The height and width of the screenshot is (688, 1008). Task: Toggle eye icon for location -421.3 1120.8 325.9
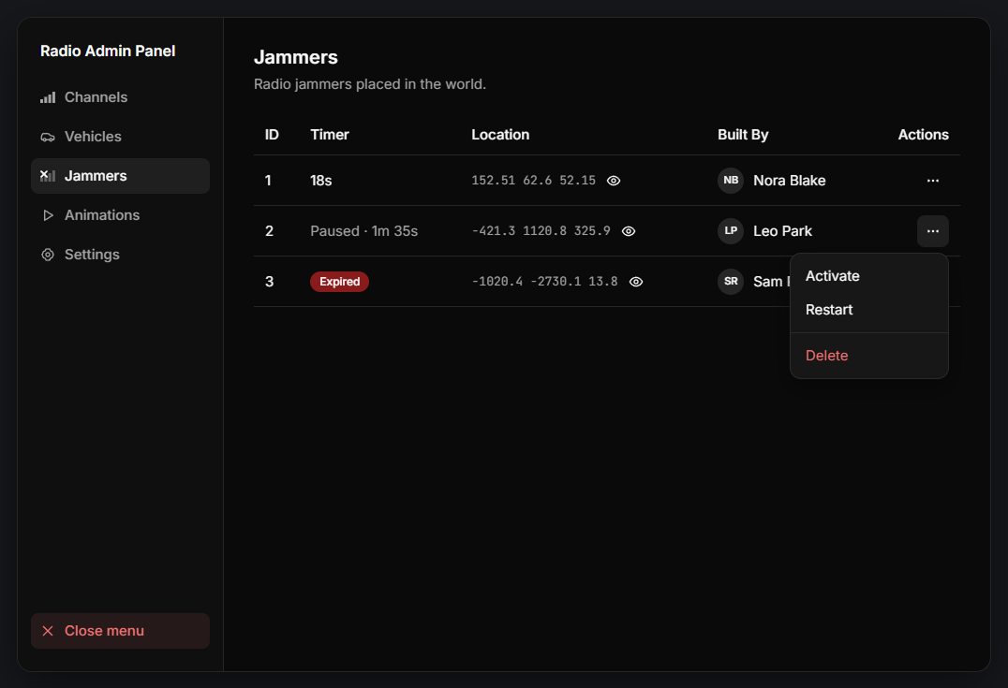pos(628,231)
